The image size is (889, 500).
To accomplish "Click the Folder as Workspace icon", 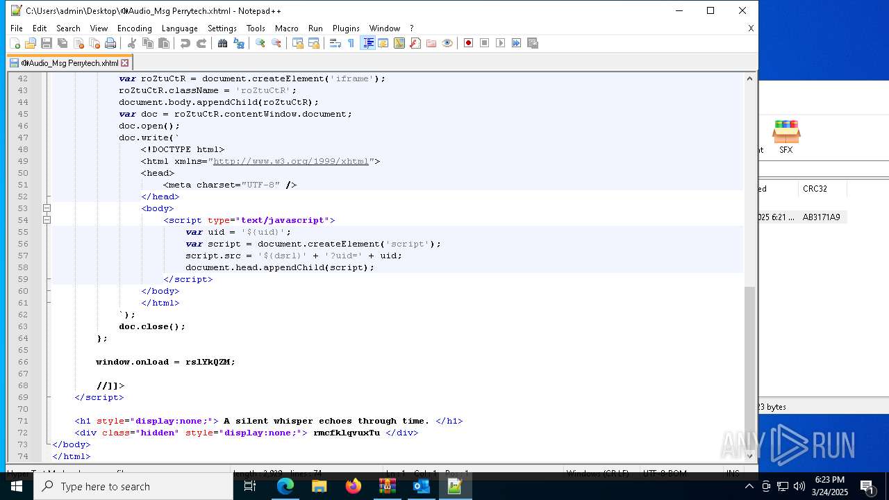I will (x=431, y=43).
